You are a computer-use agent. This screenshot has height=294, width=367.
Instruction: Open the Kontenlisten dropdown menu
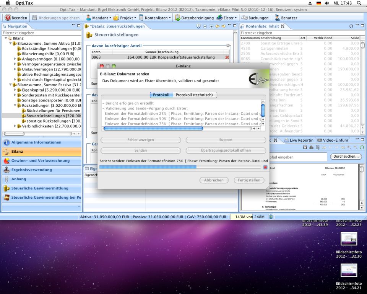tap(155, 18)
